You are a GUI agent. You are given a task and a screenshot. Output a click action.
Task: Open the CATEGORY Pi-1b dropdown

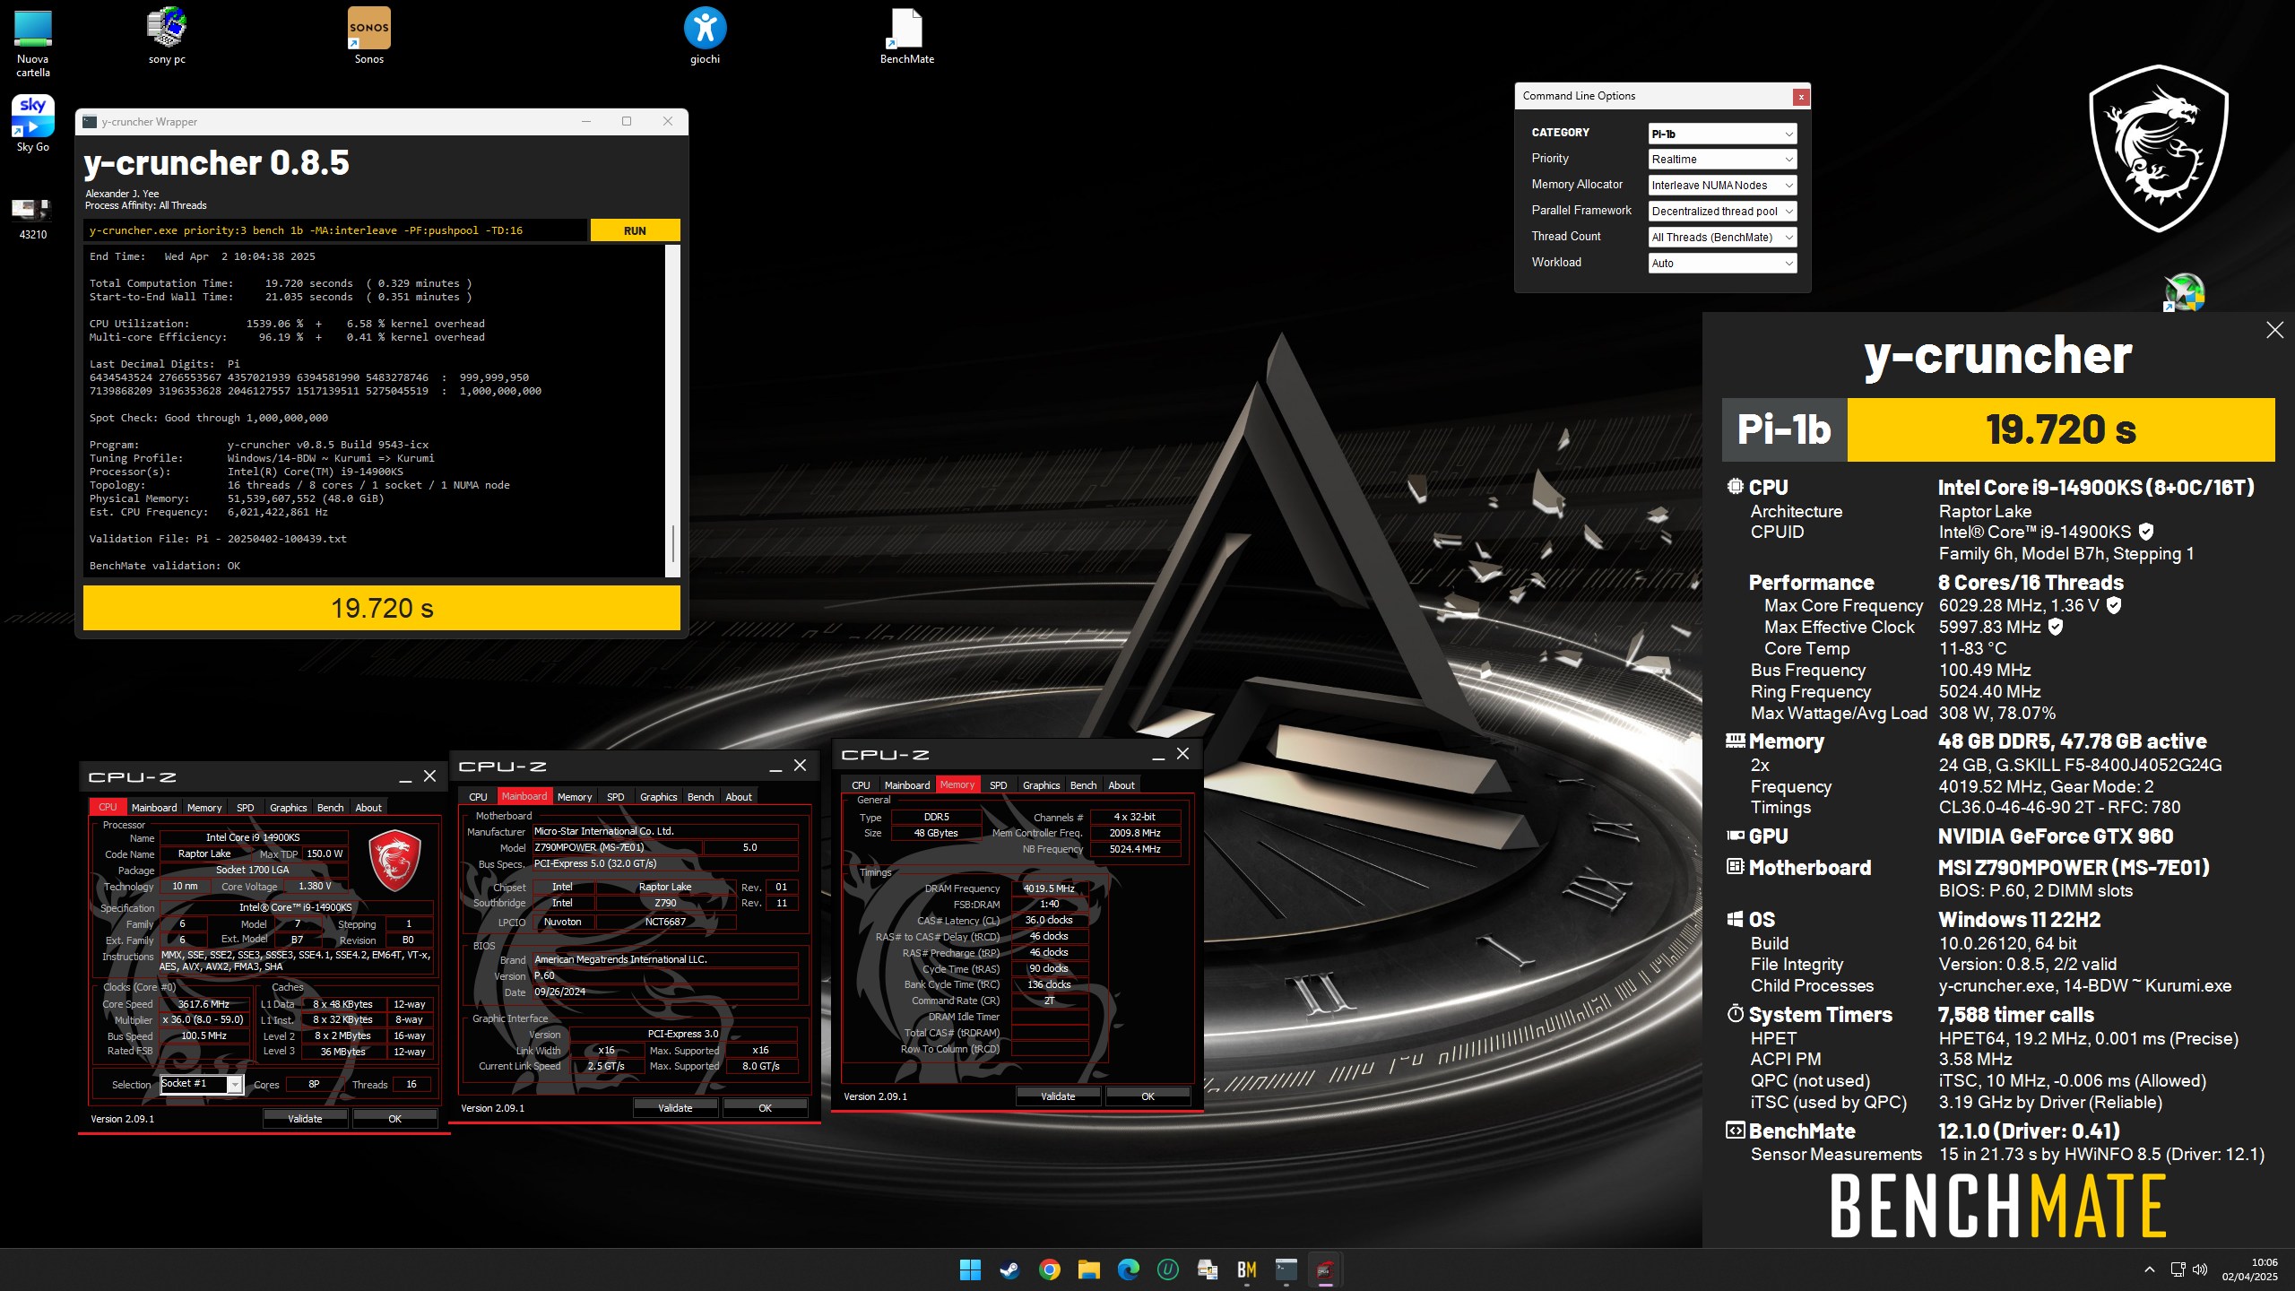1722,134
